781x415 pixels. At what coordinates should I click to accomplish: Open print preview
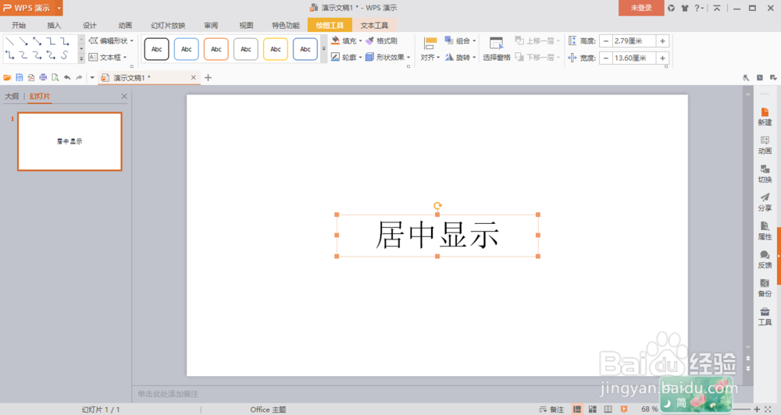[55, 78]
